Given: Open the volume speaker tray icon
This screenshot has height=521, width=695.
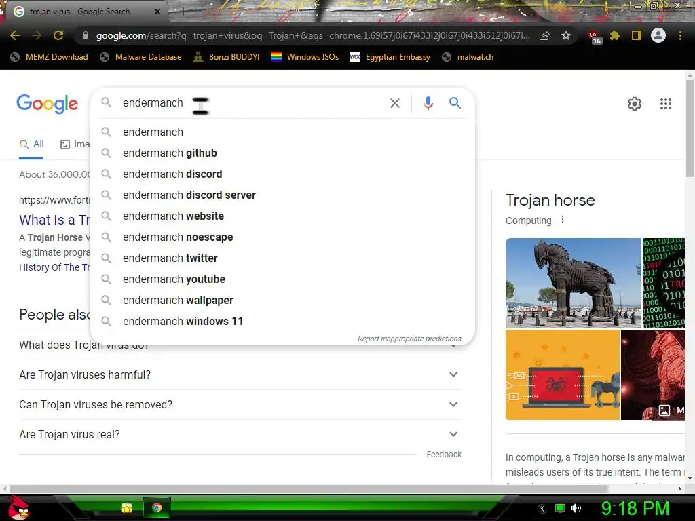Looking at the screenshot, I should click(x=576, y=508).
